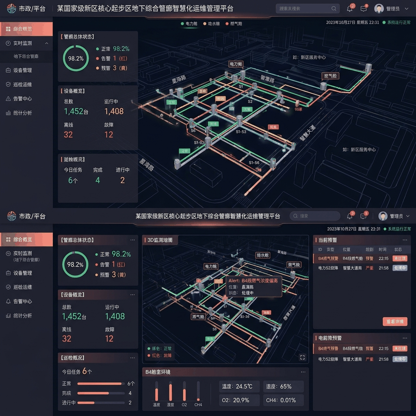The height and width of the screenshot is (416, 416).
Task: Click search magnifier icon in top search box
Action: [334, 9]
